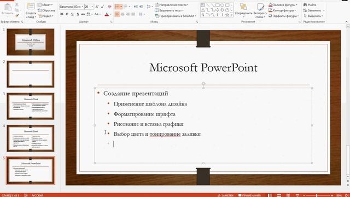The image size is (350, 197).
Task: Toggle text Shadow (S) formatting
Action: (78, 14)
